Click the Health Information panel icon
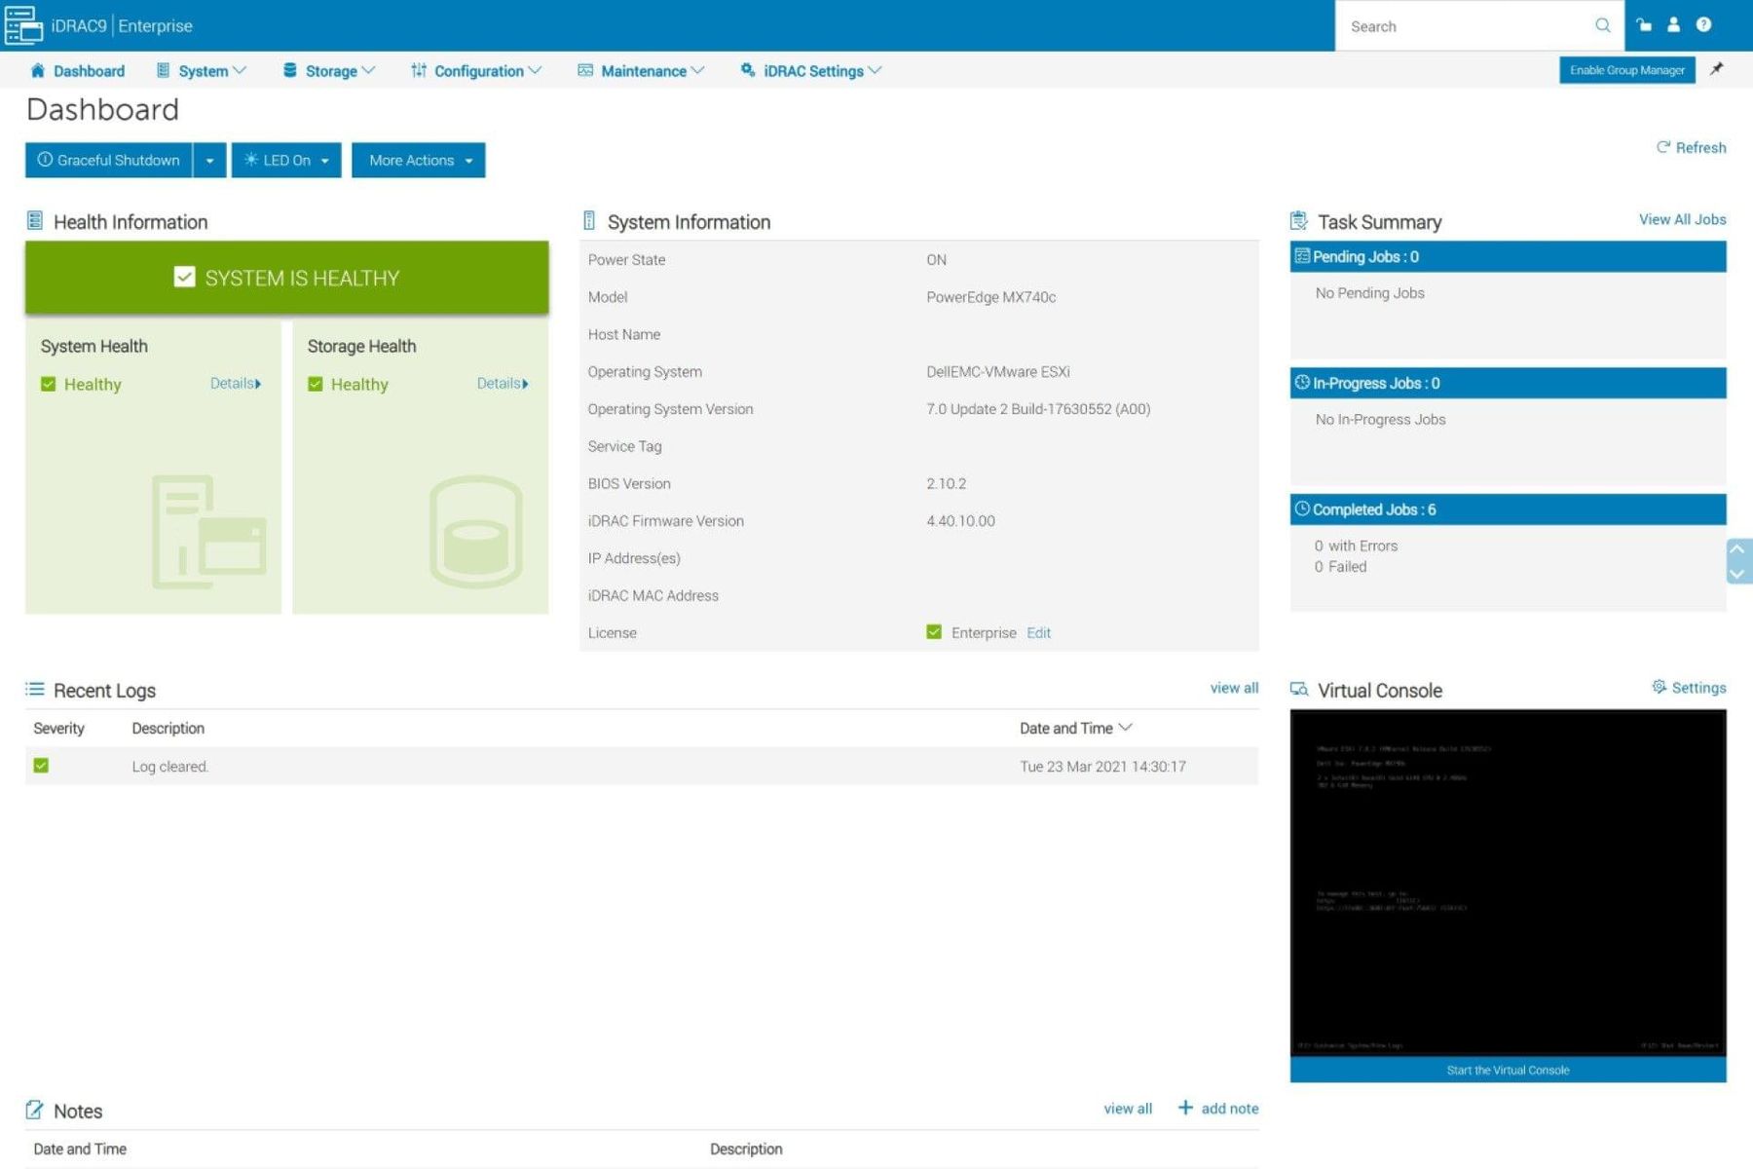Image resolution: width=1753 pixels, height=1169 pixels. pos(35,221)
